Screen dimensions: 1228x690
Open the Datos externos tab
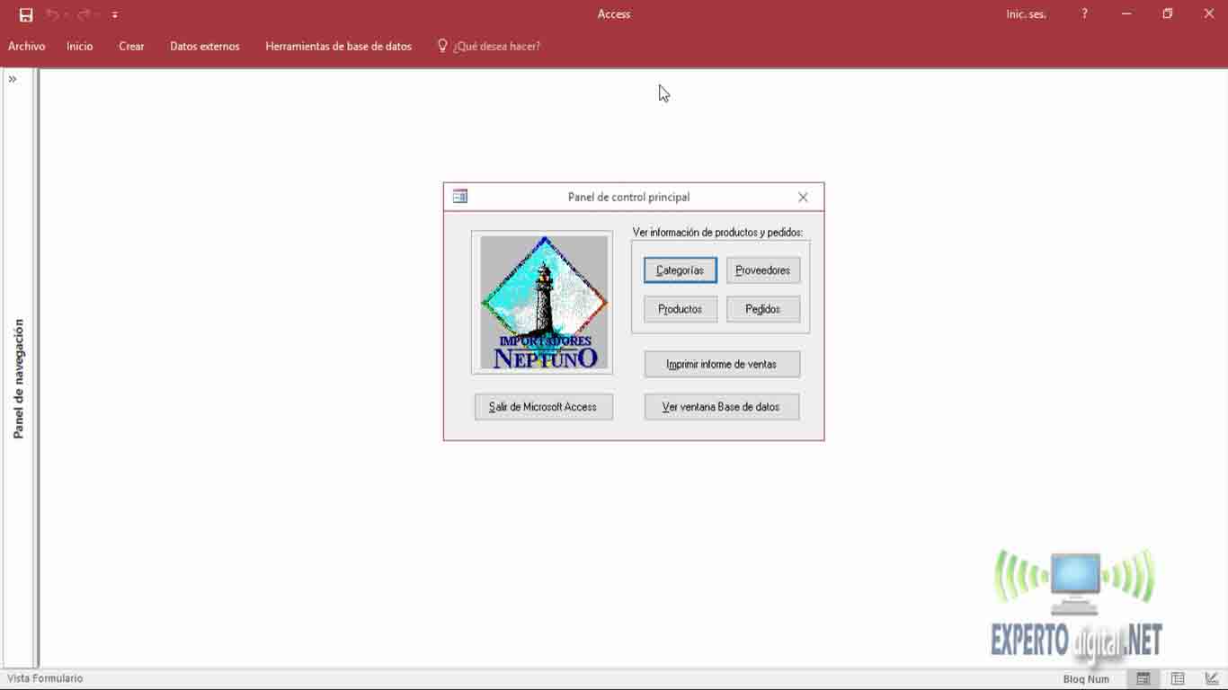(x=205, y=46)
